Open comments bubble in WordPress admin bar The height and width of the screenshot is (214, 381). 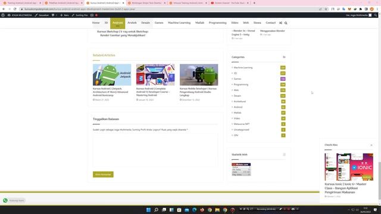click(x=54, y=15)
